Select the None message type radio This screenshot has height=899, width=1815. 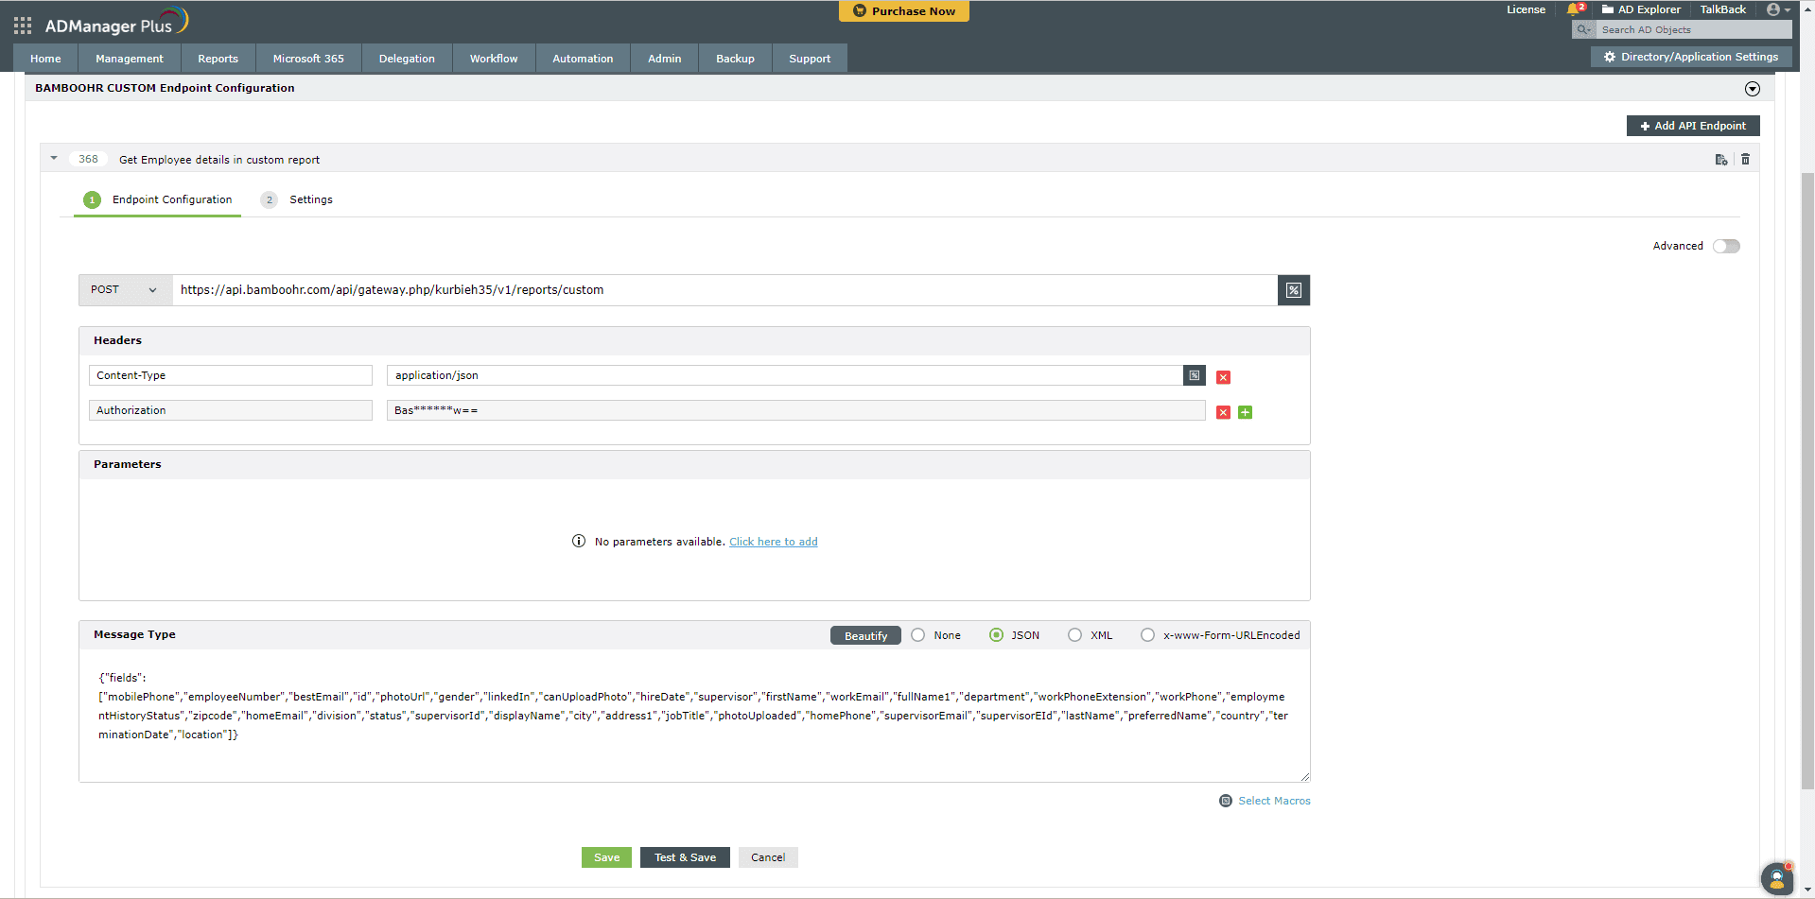click(918, 635)
